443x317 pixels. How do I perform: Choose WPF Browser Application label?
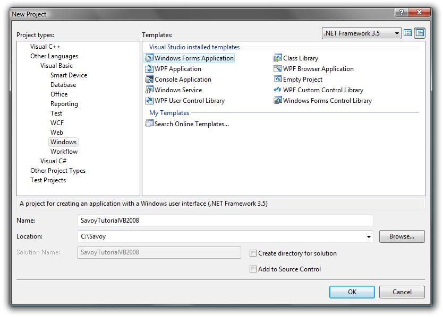point(318,69)
